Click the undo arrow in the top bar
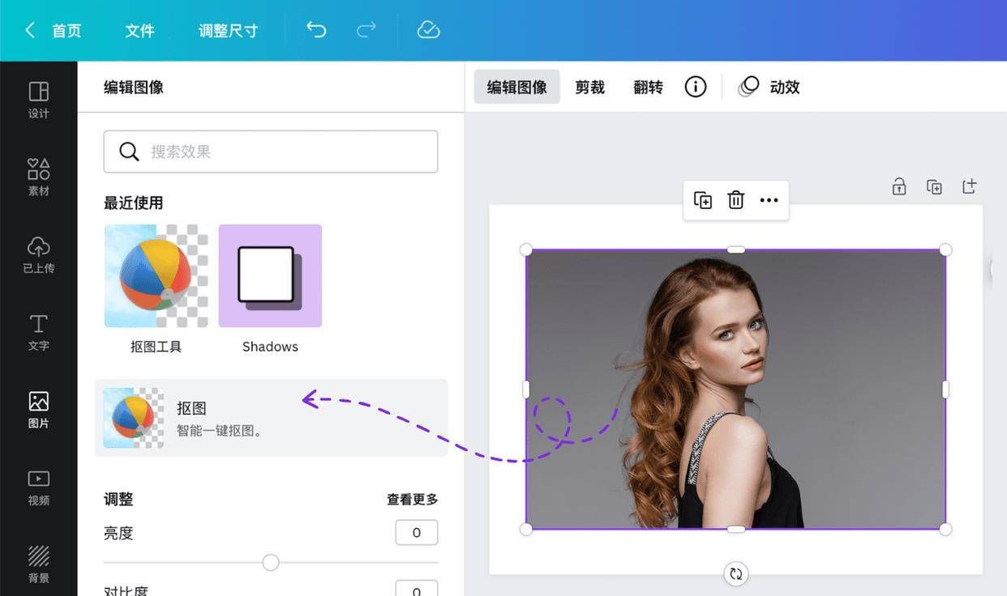 click(316, 29)
